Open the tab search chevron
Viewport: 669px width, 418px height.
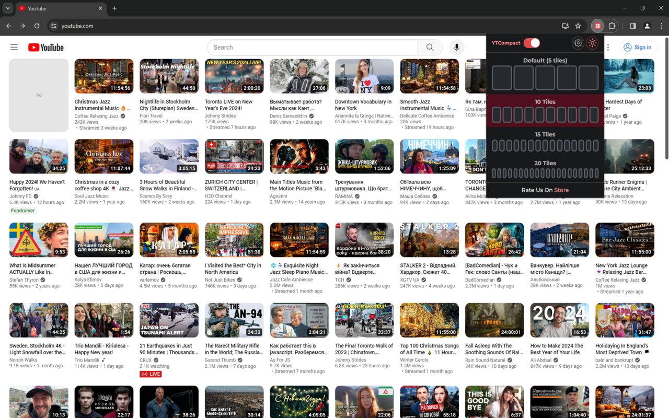(x=7, y=8)
